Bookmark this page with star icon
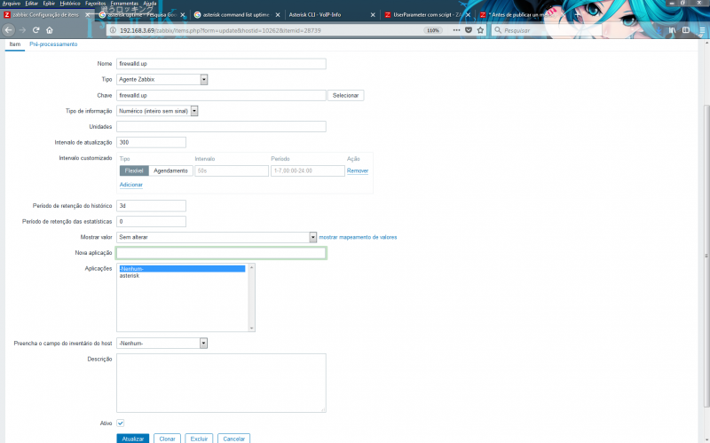Image resolution: width=710 pixels, height=443 pixels. [480, 30]
